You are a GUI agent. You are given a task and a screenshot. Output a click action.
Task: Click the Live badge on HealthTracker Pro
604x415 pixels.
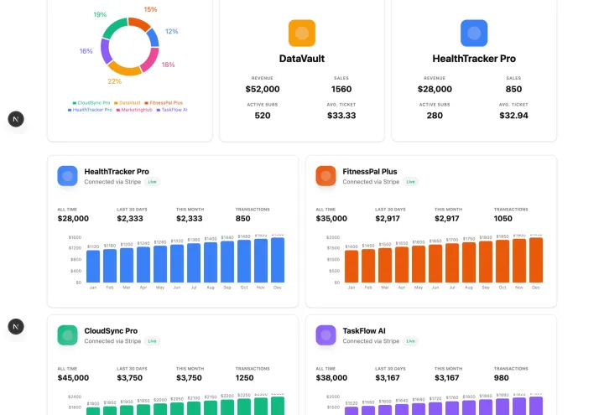pyautogui.click(x=152, y=182)
